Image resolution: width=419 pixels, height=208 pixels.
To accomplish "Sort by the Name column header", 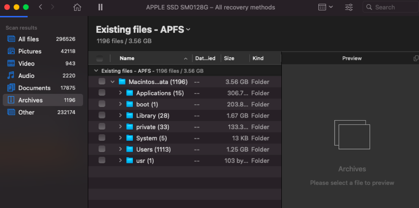I will pyautogui.click(x=127, y=58).
